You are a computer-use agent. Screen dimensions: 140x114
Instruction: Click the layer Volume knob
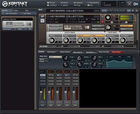123,40
